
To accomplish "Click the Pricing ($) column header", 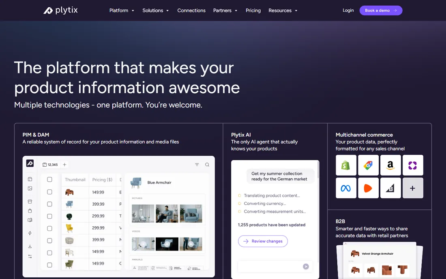I will pyautogui.click(x=103, y=180).
